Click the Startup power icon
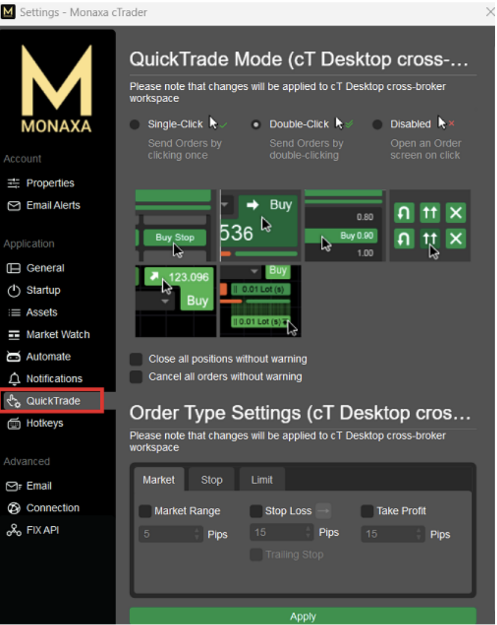The height and width of the screenshot is (625, 497). 14,291
